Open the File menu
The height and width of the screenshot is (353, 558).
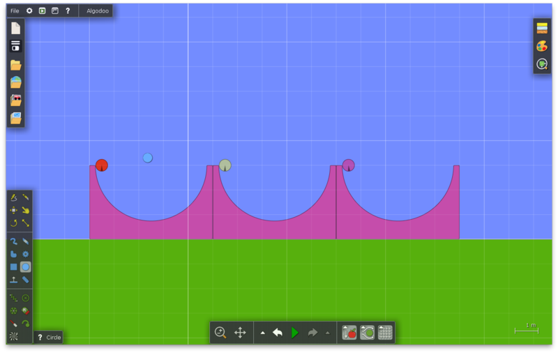tap(15, 10)
